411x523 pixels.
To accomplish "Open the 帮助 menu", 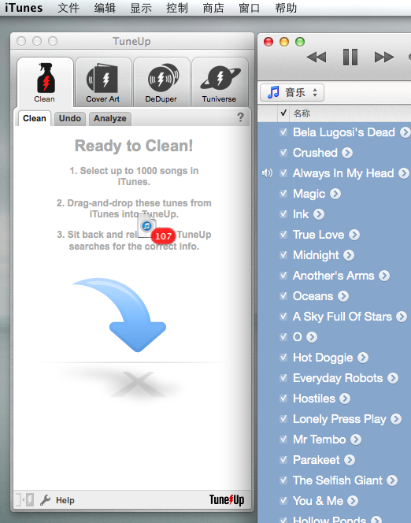I will [x=286, y=8].
